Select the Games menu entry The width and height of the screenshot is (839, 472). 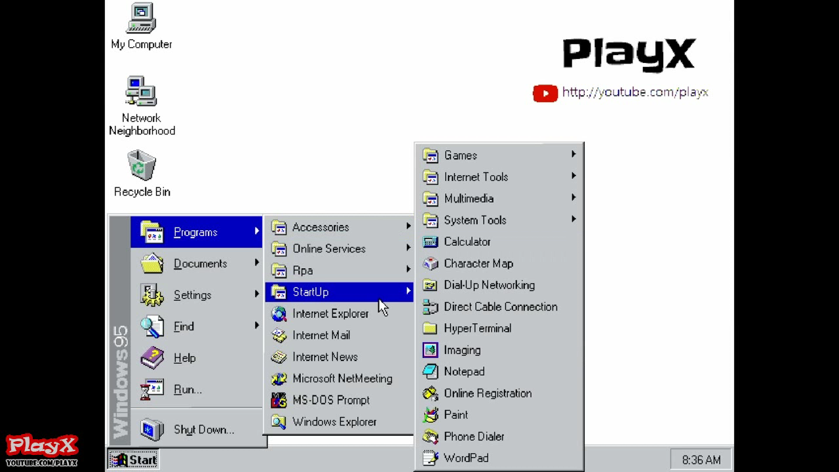pyautogui.click(x=499, y=155)
